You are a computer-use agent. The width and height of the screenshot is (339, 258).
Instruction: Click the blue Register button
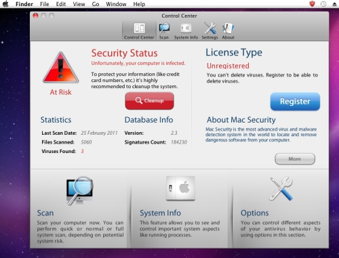(295, 102)
